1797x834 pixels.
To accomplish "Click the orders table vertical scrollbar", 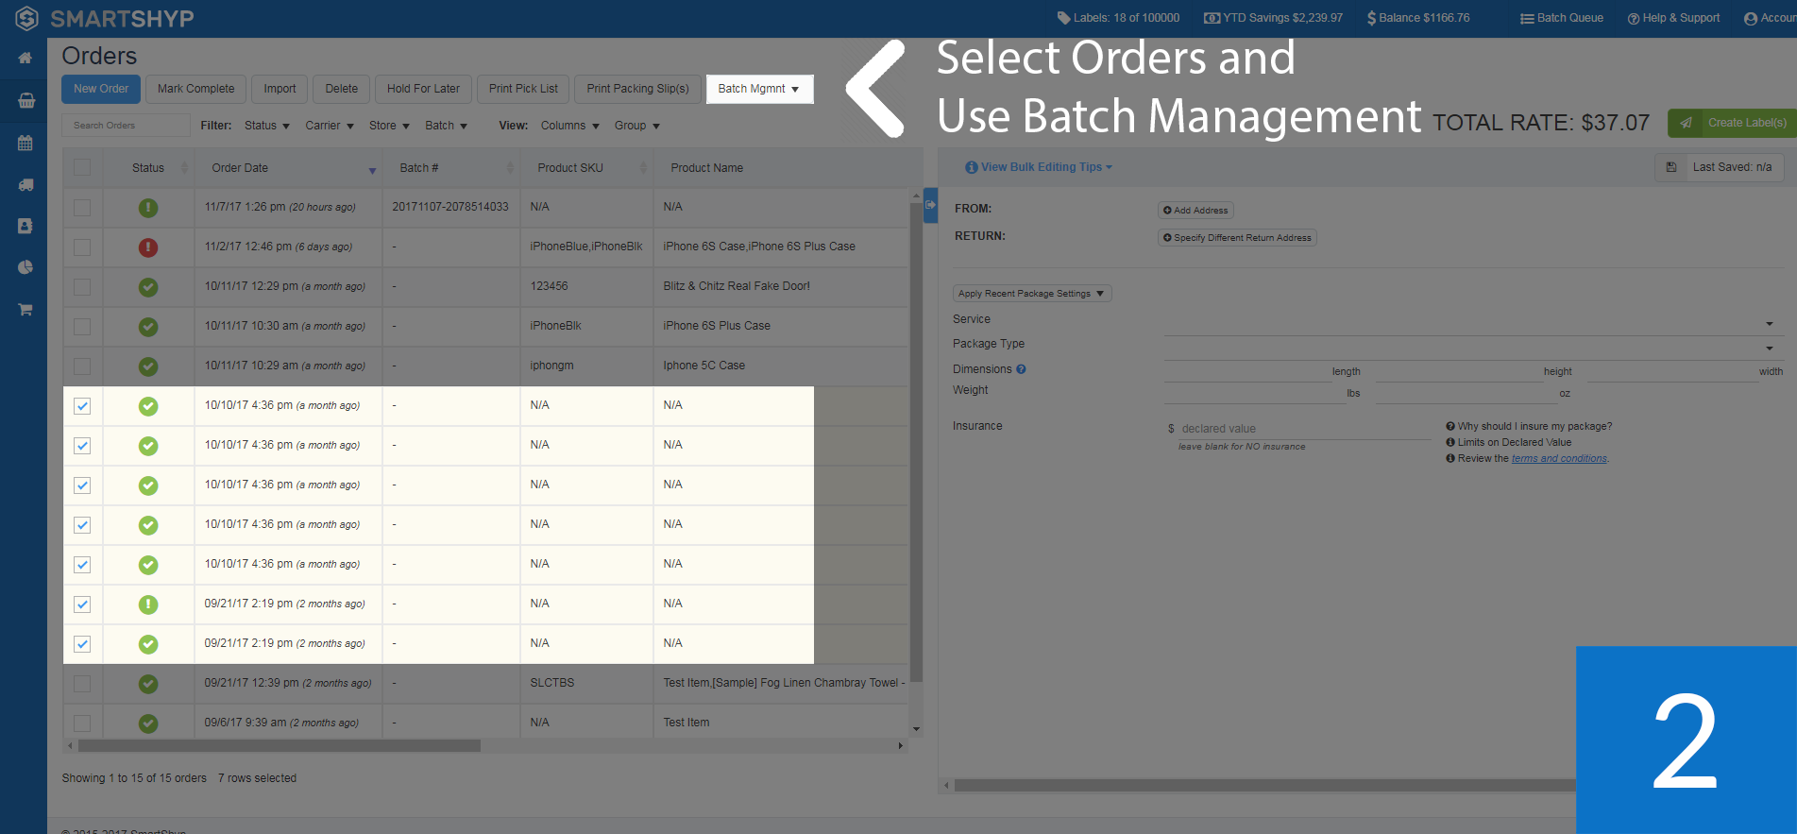I will (916, 440).
